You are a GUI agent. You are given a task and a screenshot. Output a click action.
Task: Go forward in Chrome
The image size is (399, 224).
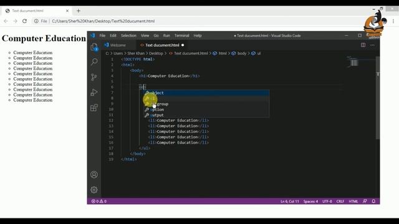[x=15, y=21]
